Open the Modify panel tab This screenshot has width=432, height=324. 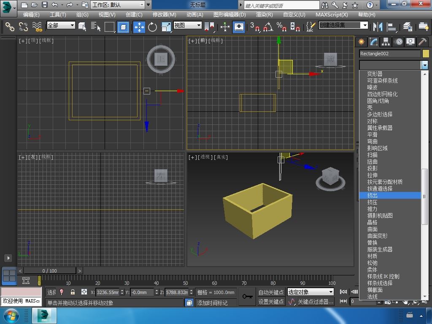[374, 42]
